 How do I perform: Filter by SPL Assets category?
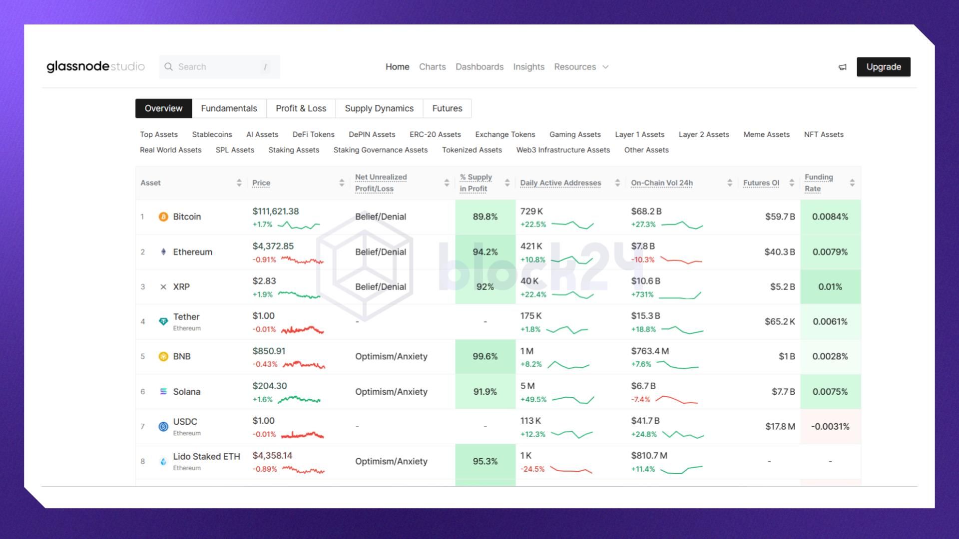click(x=235, y=150)
